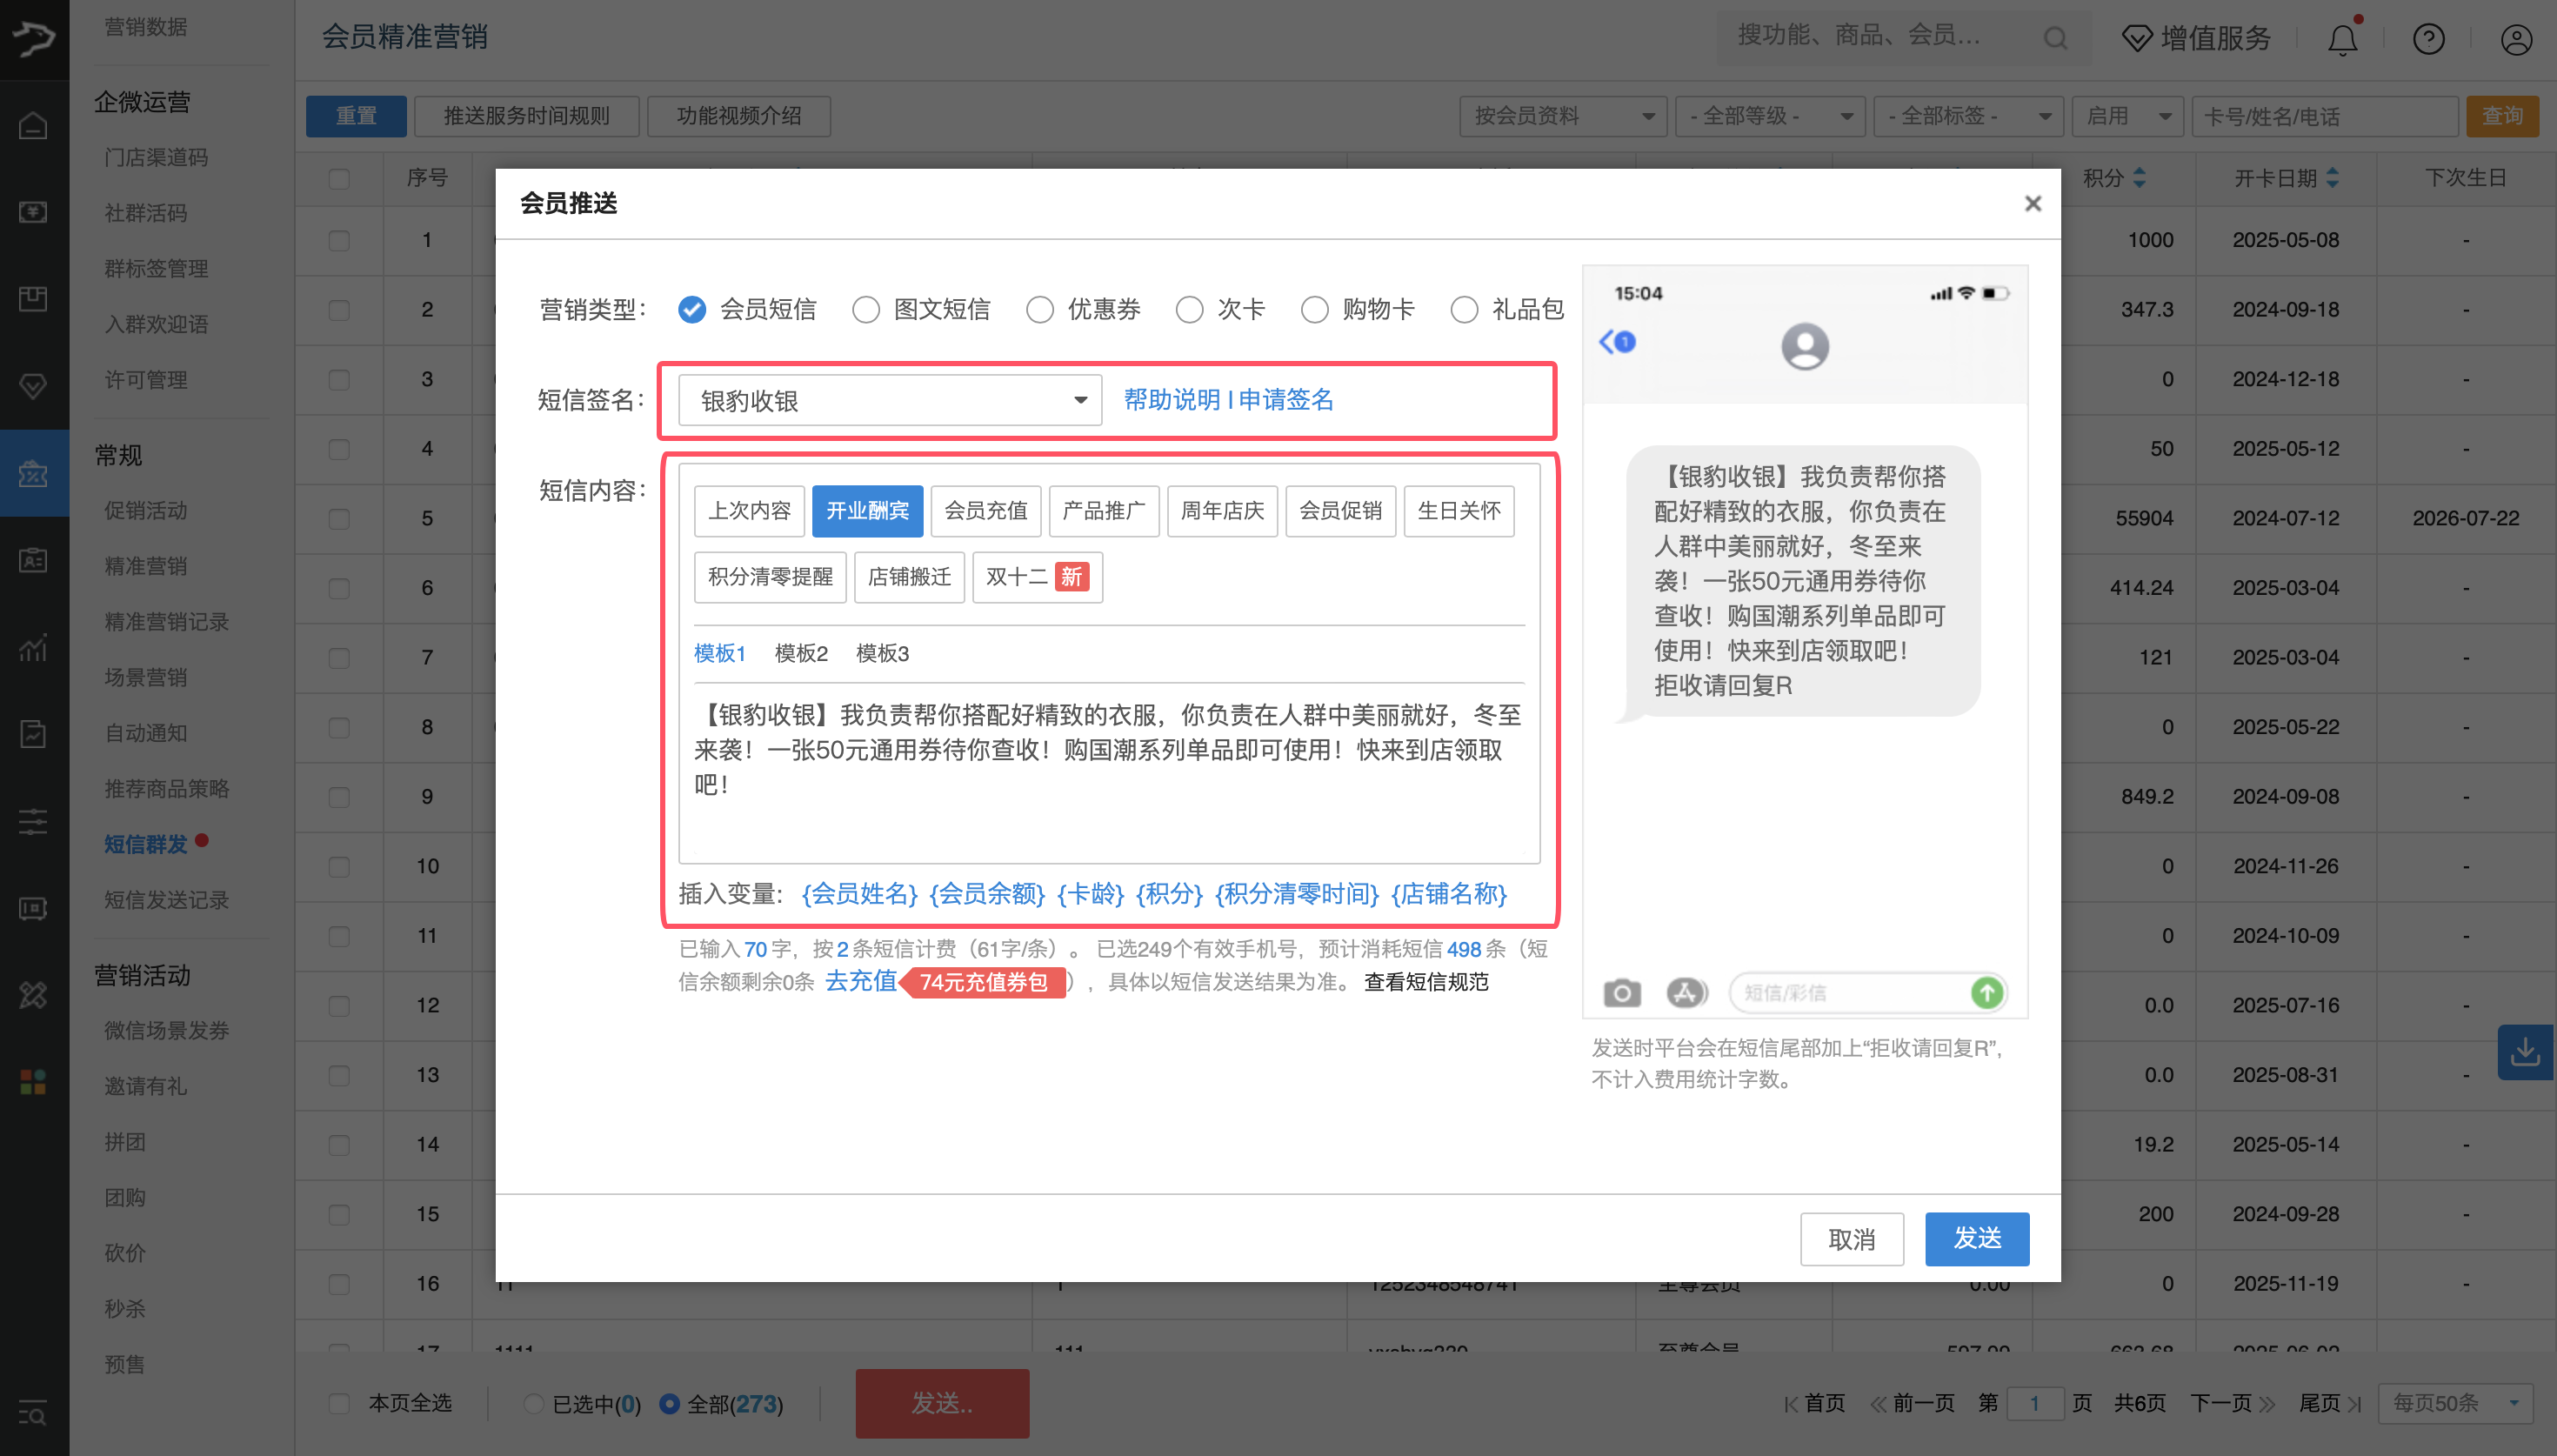2557x1456 pixels.
Task: Open the notification bell icon
Action: coord(2341,40)
